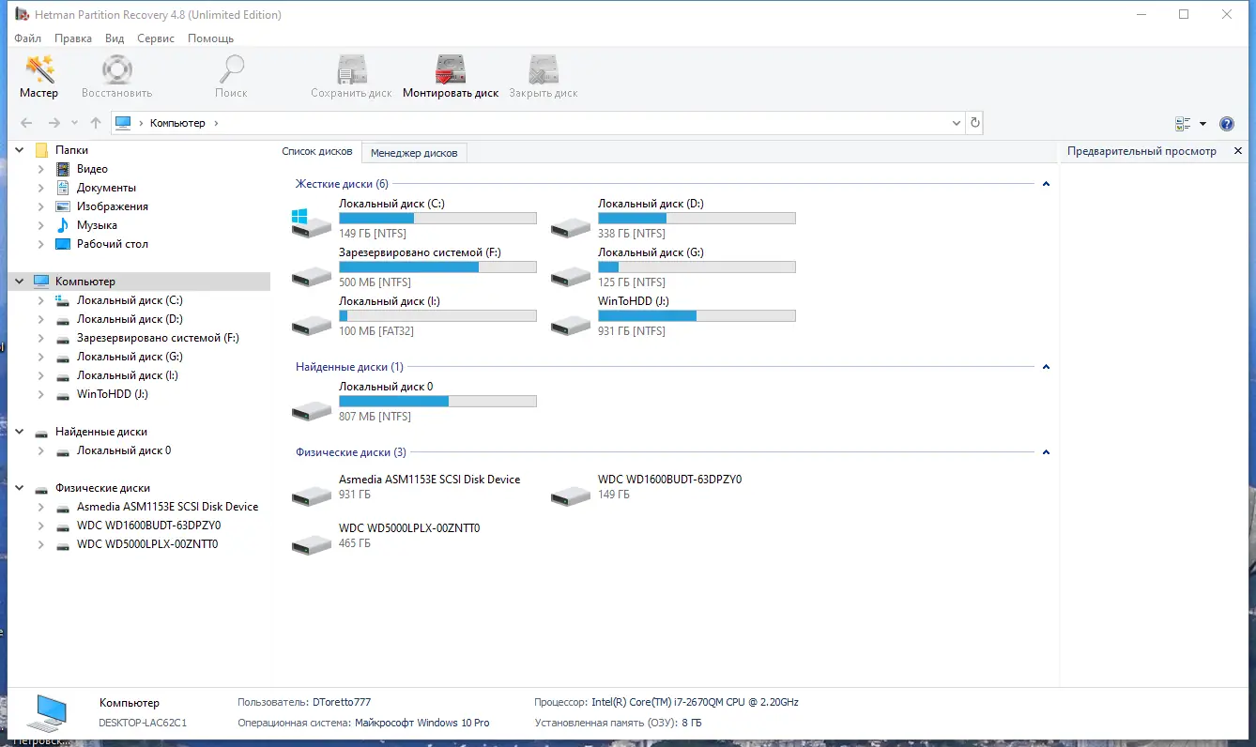1256x747 pixels.
Task: Switch to the Менеджер дисков tab
Action: [x=414, y=152]
